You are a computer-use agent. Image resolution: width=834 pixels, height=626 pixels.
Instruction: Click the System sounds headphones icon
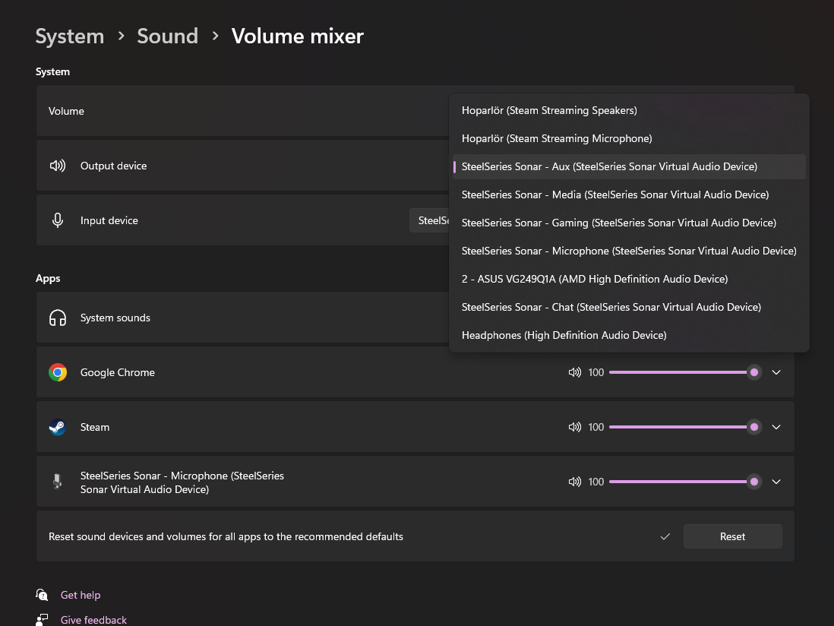point(58,318)
